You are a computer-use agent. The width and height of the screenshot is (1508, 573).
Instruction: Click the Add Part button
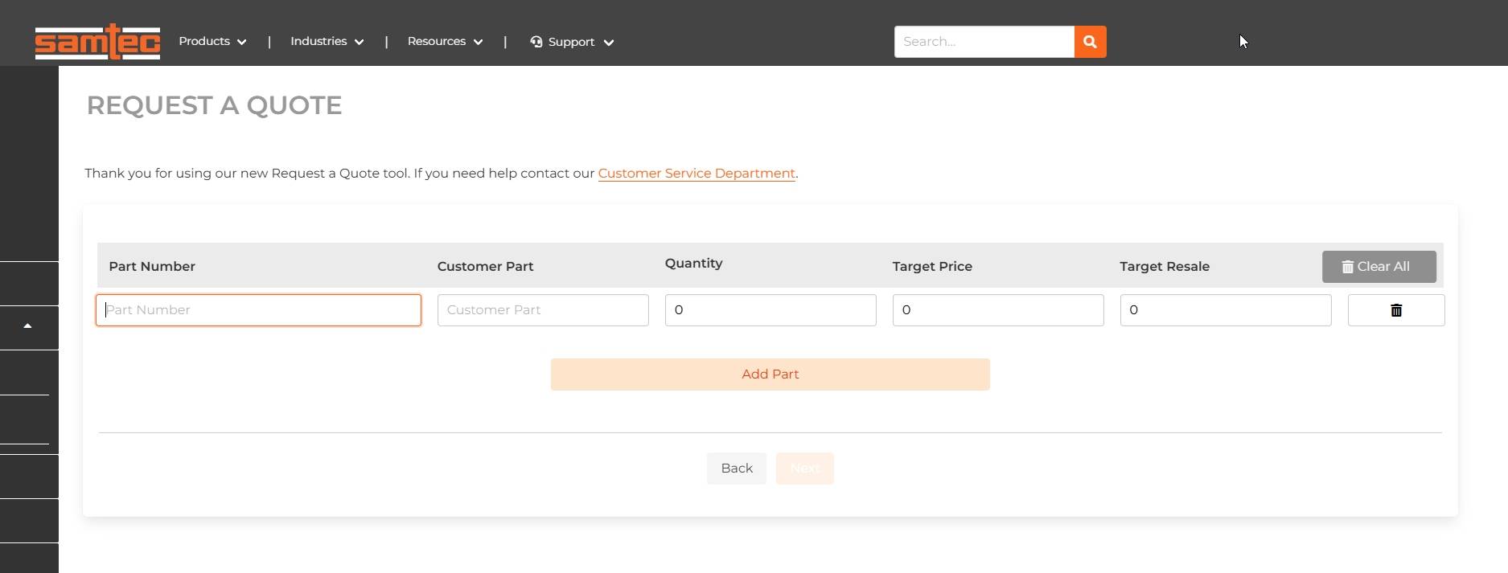(x=770, y=374)
